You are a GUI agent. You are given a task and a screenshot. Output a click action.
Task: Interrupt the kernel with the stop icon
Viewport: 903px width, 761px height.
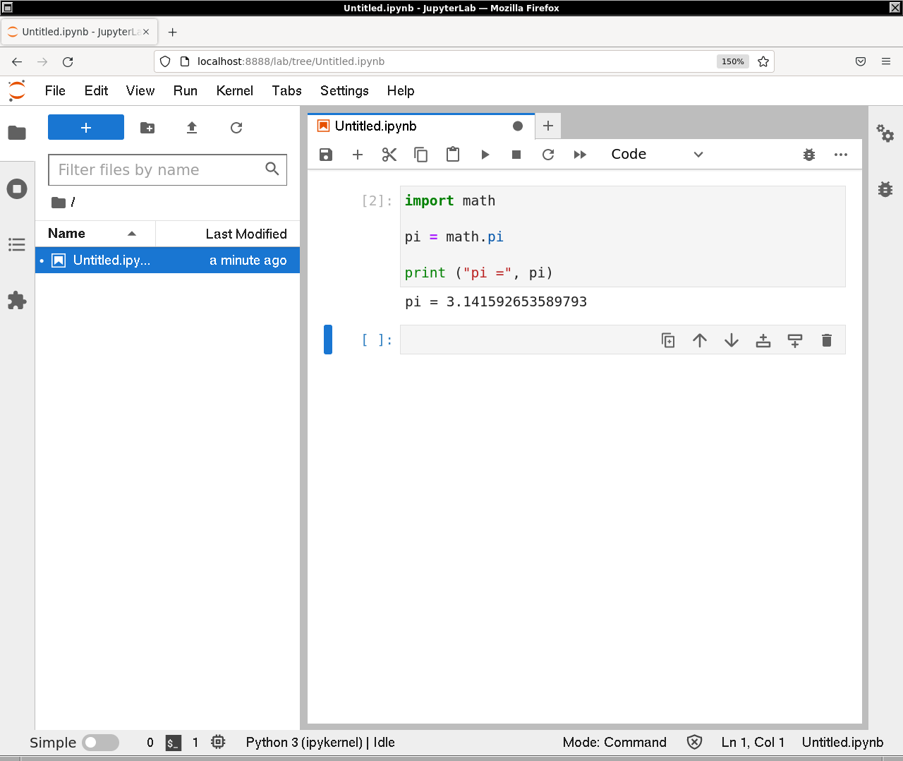pyautogui.click(x=516, y=155)
